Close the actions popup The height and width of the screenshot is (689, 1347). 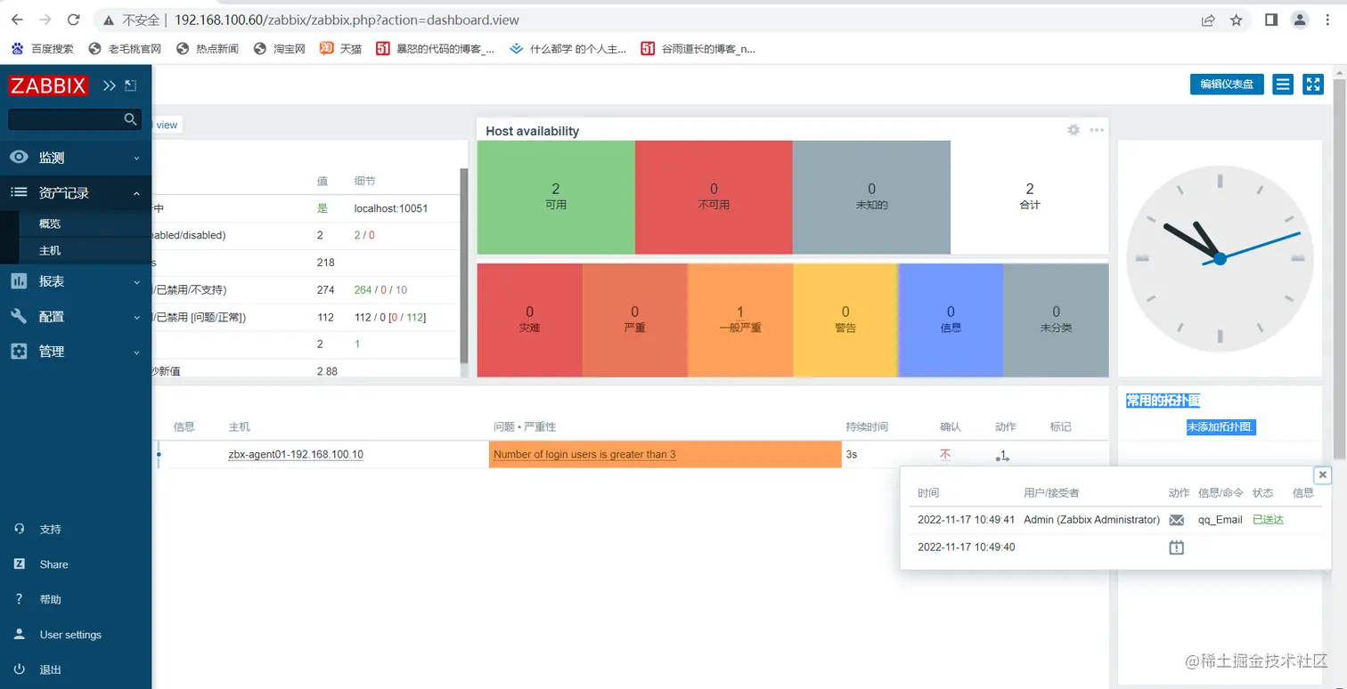click(1323, 474)
